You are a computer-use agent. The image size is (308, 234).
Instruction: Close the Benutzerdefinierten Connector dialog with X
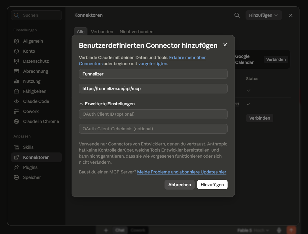(x=225, y=45)
